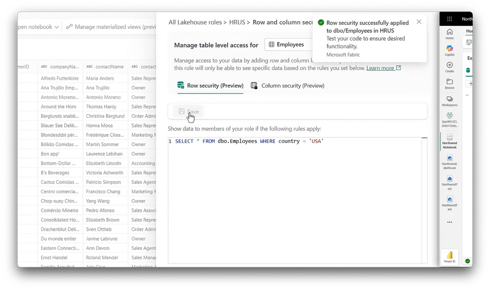This screenshot has height=290, width=490.
Task: Open the first NorthwindTest sidebar item
Action: (x=449, y=182)
